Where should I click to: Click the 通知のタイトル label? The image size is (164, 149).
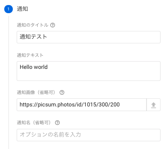click(33, 25)
